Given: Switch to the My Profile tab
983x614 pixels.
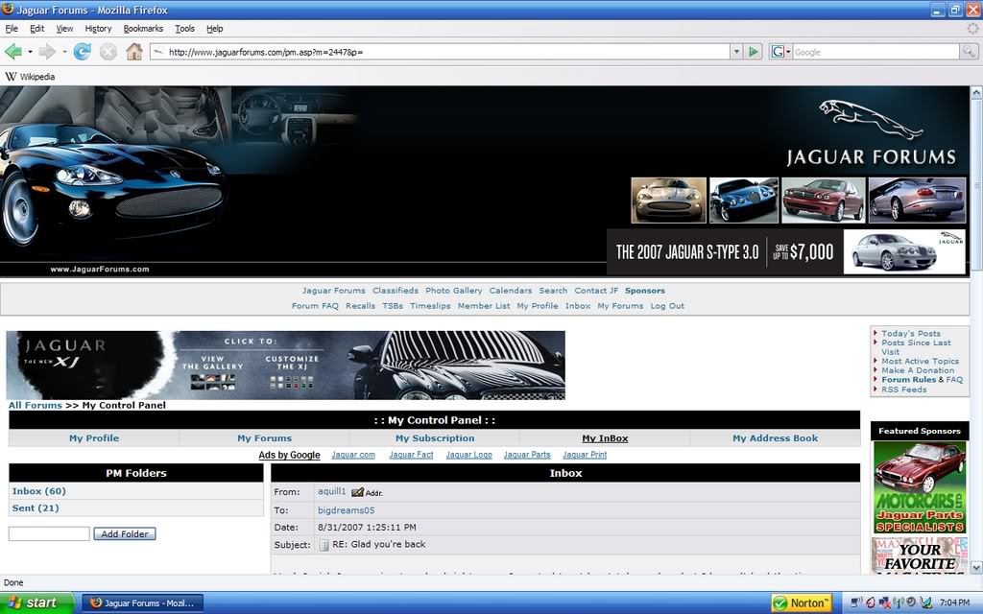Looking at the screenshot, I should (94, 437).
